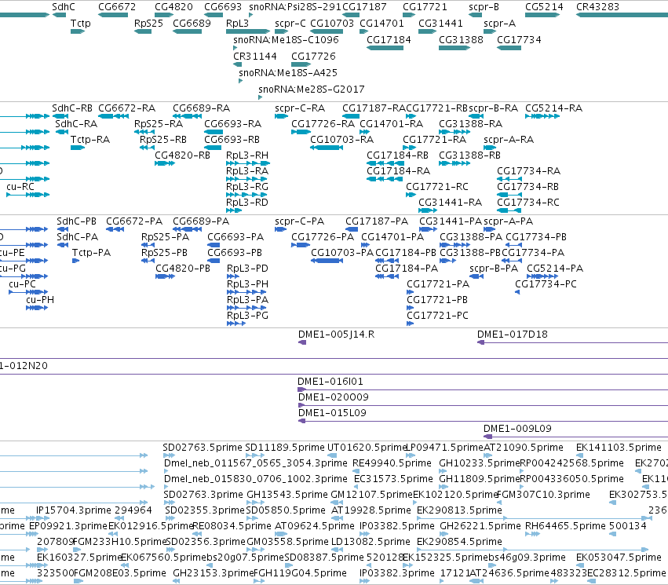Open polypeptide CG17721-PC

[x=437, y=316]
